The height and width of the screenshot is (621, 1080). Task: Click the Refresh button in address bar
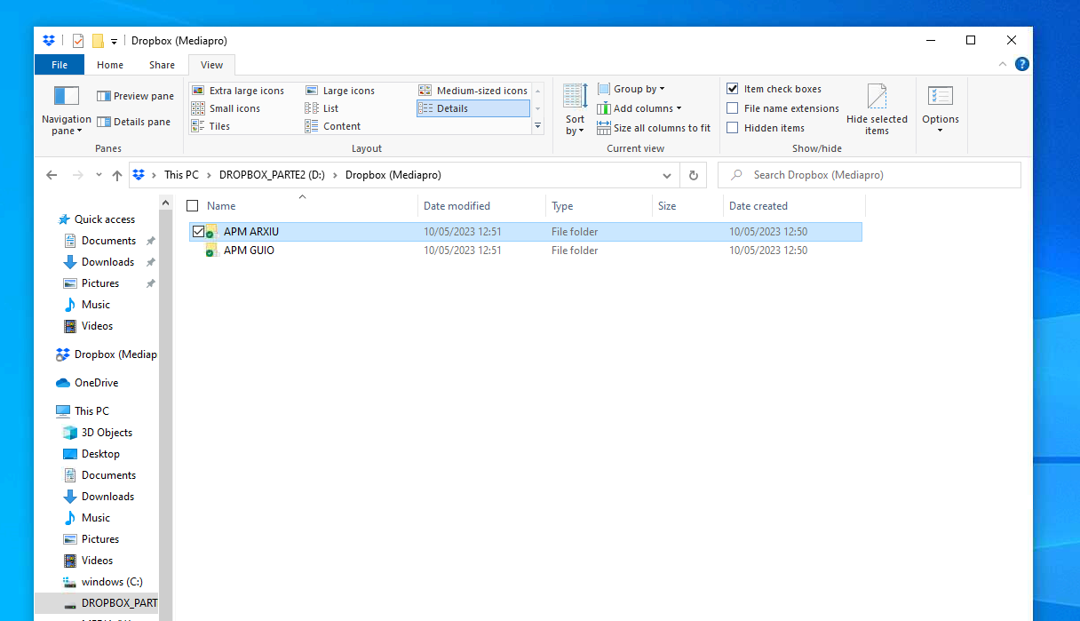click(x=694, y=176)
